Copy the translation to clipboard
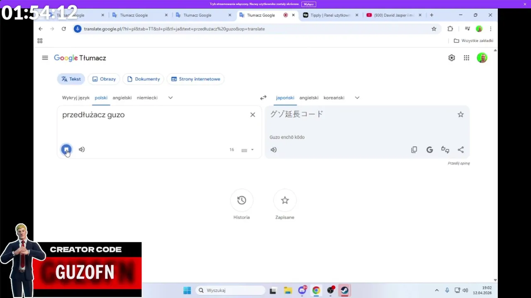The height and width of the screenshot is (298, 531). click(414, 150)
